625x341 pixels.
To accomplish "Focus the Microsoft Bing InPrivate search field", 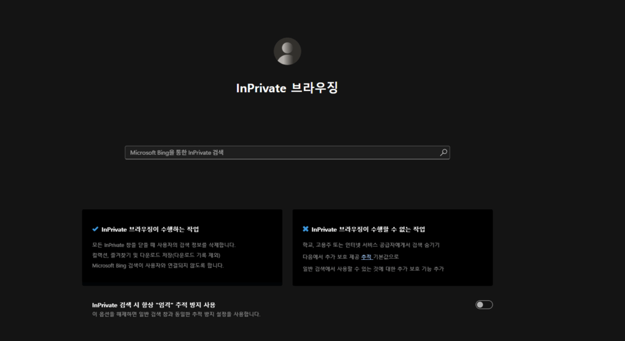I will pyautogui.click(x=287, y=153).
